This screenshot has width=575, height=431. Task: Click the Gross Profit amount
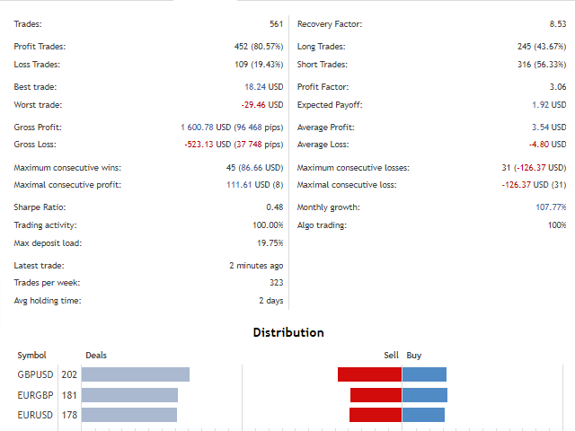pos(232,128)
